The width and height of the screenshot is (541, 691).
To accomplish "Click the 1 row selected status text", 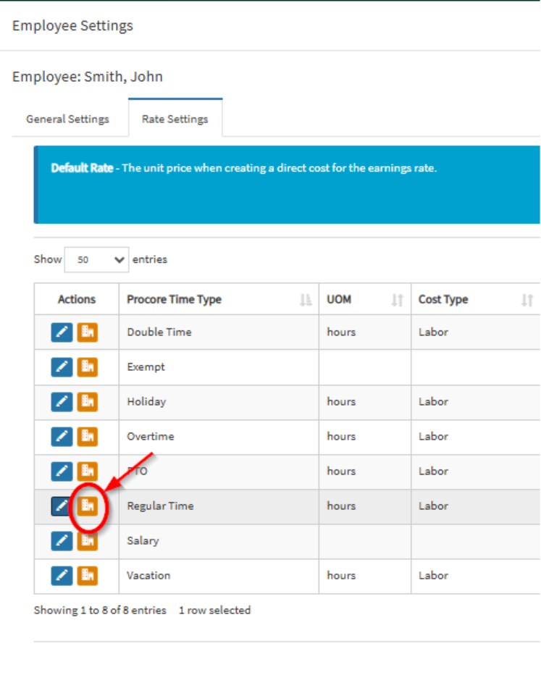I will [x=214, y=611].
